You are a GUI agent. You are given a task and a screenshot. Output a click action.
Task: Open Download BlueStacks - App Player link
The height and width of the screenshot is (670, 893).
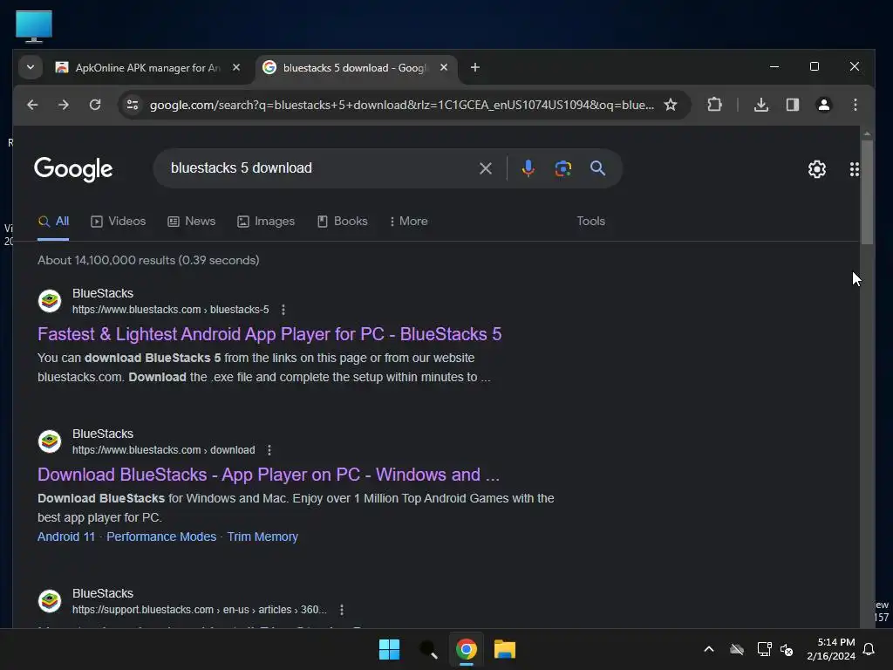pyautogui.click(x=269, y=475)
